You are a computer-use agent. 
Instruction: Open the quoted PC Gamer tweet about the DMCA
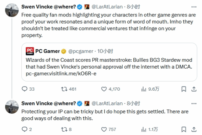[109, 62]
